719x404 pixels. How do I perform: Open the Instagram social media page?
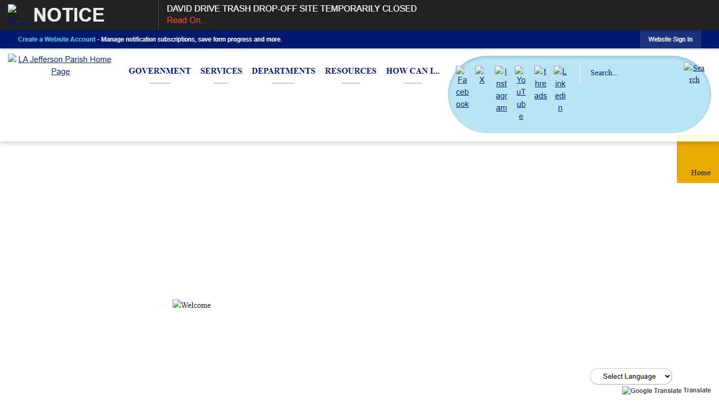point(501,90)
